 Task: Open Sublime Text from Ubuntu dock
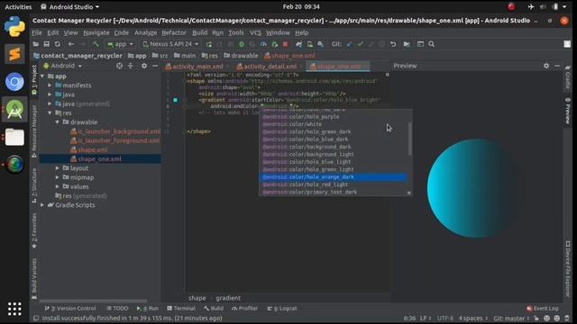14,54
